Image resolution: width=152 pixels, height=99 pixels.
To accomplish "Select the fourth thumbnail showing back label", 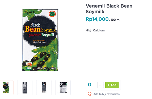I will (x=63, y=87).
